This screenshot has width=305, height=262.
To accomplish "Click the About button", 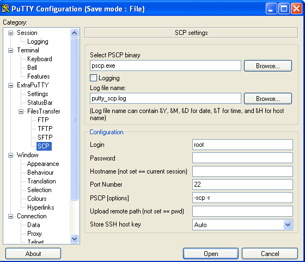I will tap(33, 254).
